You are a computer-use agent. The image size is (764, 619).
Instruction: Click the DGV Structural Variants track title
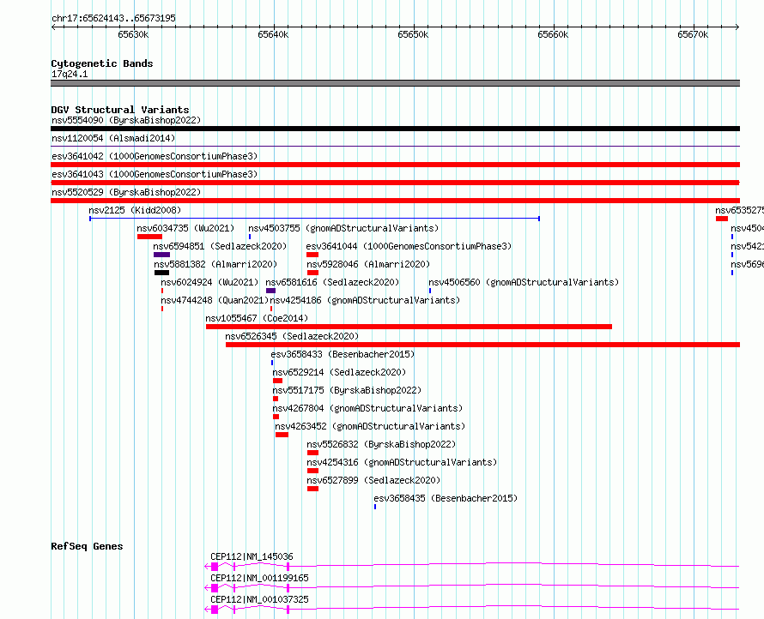[120, 110]
